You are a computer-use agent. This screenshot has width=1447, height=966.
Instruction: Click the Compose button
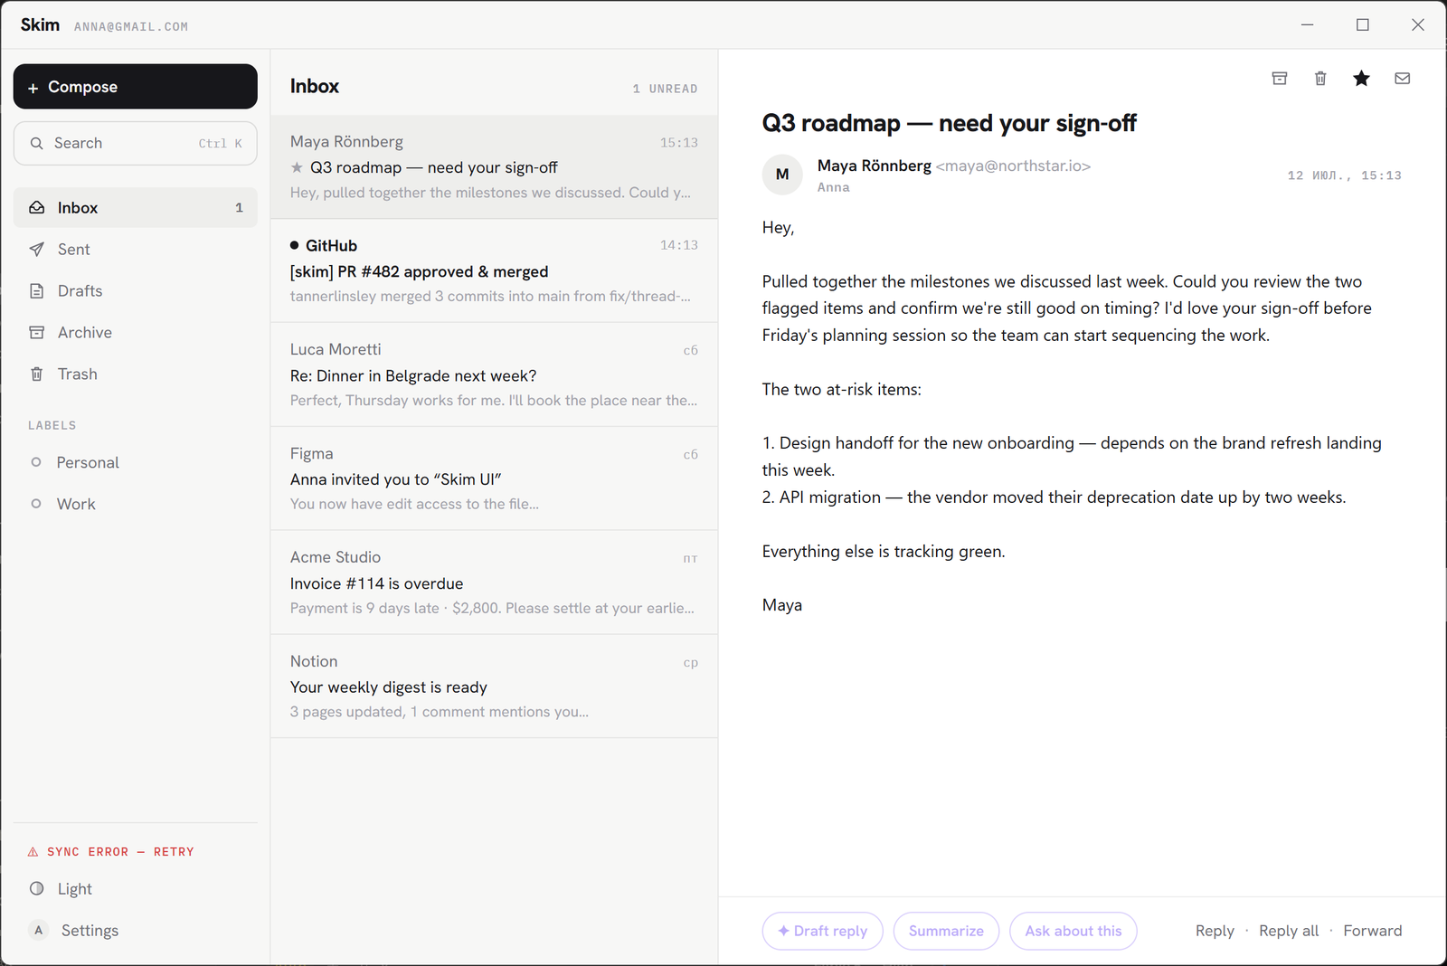[x=136, y=87]
